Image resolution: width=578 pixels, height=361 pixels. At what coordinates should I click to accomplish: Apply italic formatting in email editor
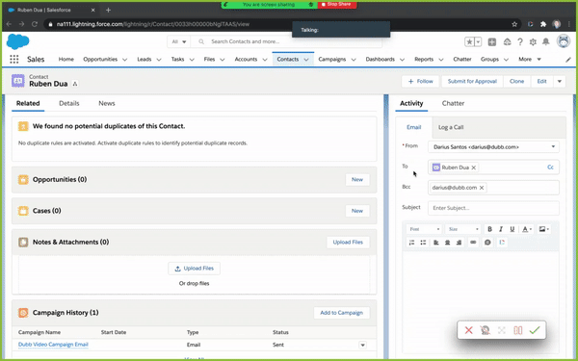pos(501,229)
